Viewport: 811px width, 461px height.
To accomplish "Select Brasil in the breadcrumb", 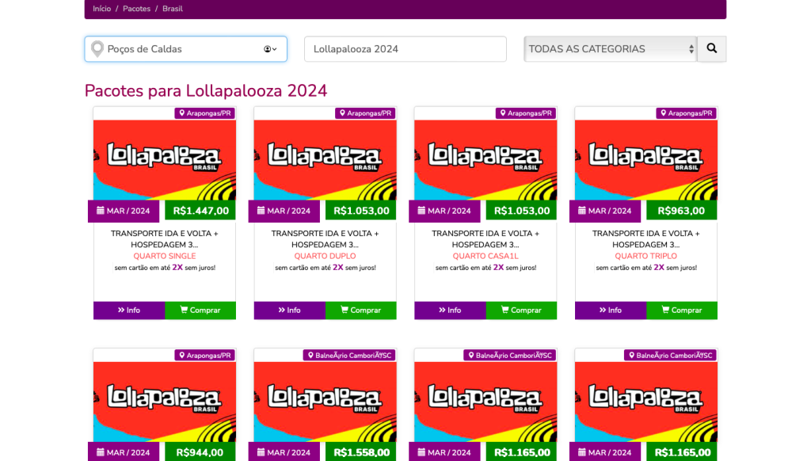I will [173, 9].
